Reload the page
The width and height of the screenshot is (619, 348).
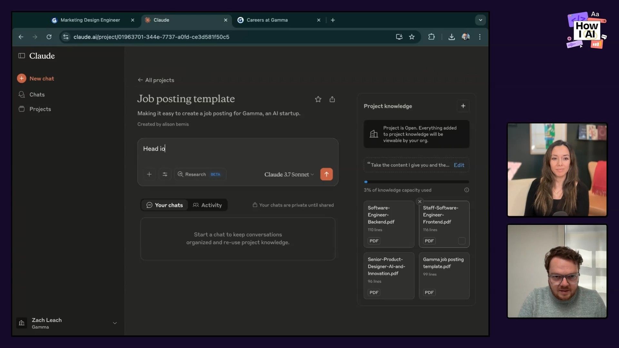point(49,37)
